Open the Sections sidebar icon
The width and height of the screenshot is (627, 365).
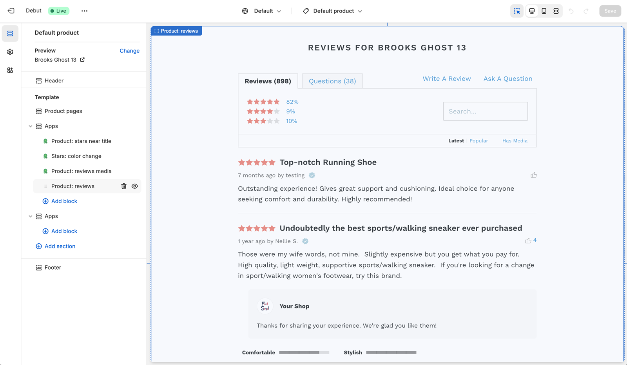pos(10,34)
